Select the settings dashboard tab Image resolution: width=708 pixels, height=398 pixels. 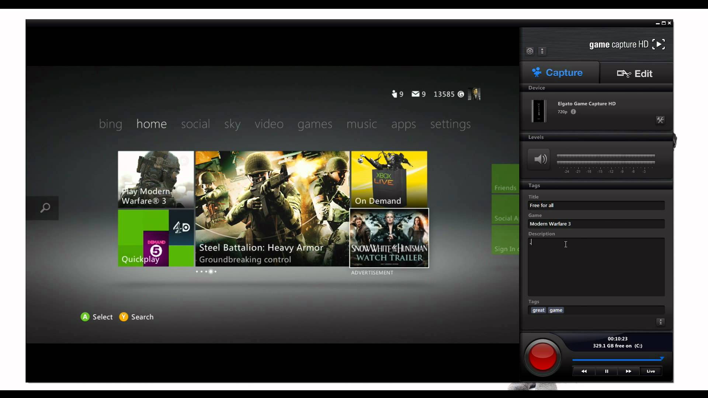click(450, 124)
